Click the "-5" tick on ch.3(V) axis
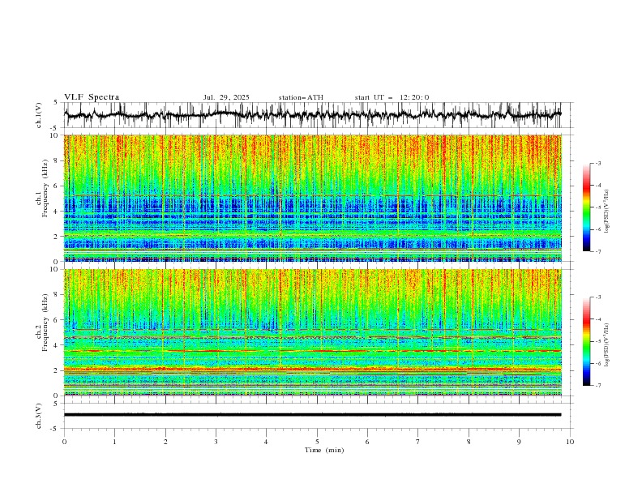Screen dimensions: 642x496 [55, 429]
